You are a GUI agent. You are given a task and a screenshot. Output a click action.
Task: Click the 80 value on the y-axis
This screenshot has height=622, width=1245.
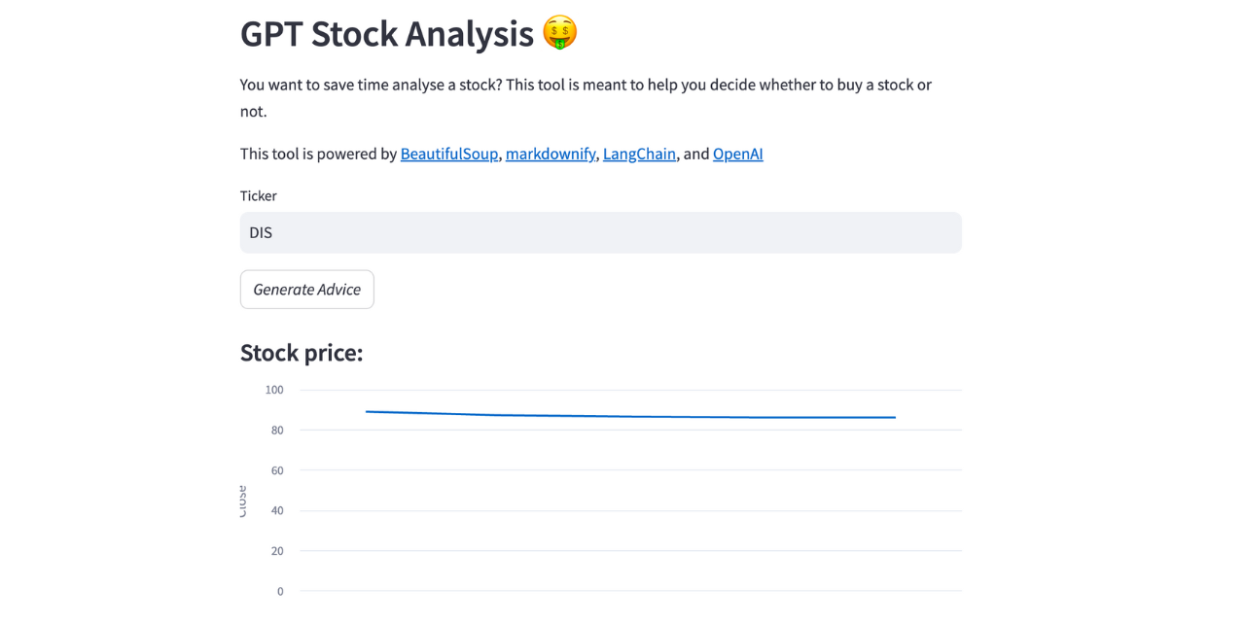(x=276, y=430)
